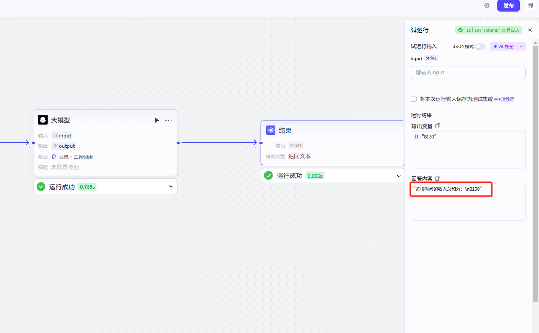This screenshot has width=539, height=333.
Task: Check the save run input as test set box
Action: click(414, 99)
